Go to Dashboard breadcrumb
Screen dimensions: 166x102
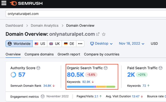pos(14,25)
